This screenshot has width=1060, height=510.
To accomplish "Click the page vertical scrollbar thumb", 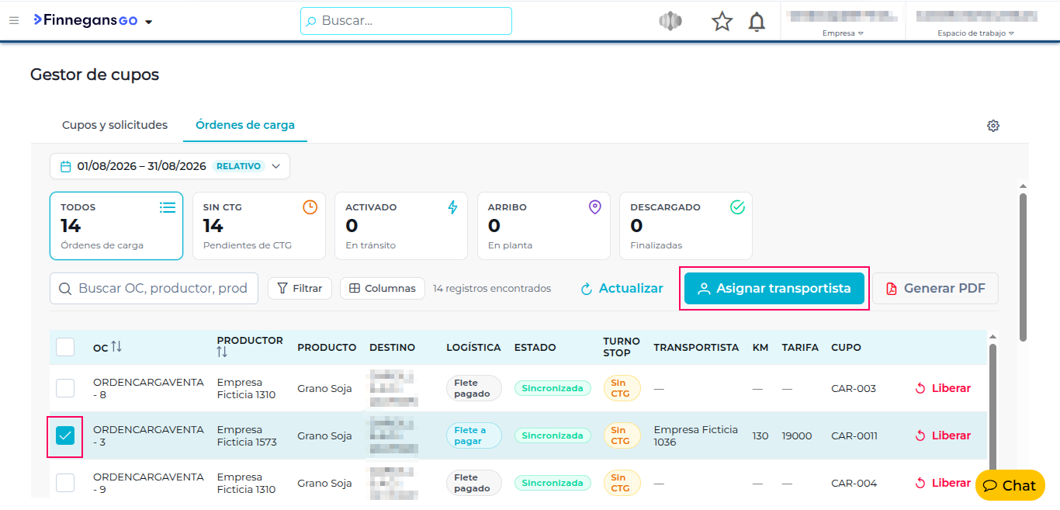I will 1023,267.
